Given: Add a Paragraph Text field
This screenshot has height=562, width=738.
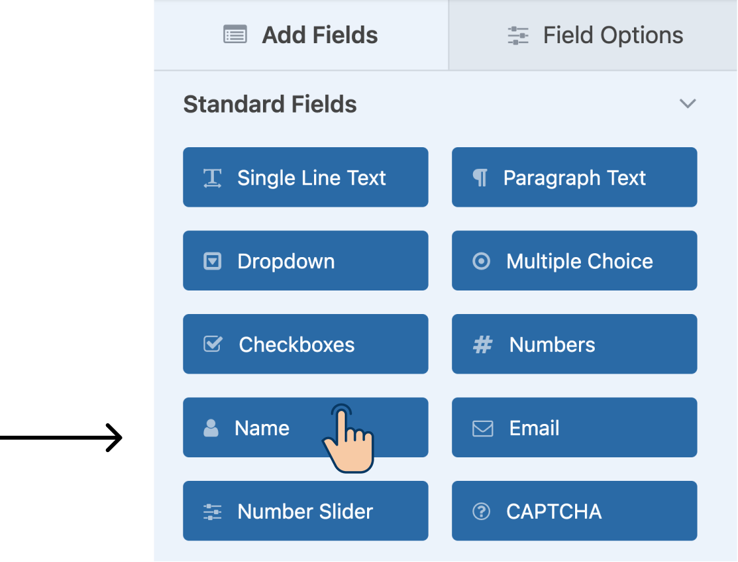Looking at the screenshot, I should coord(574,177).
